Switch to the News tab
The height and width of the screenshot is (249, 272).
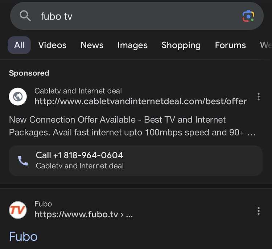[x=92, y=45]
